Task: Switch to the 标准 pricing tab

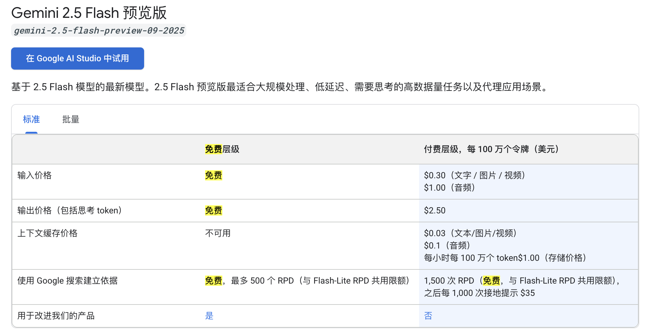Action: (x=31, y=119)
